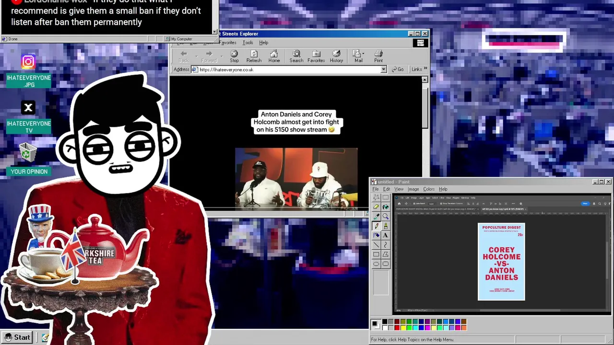
Task: Click the Anton Daniels video thumbnail
Action: click(x=296, y=178)
